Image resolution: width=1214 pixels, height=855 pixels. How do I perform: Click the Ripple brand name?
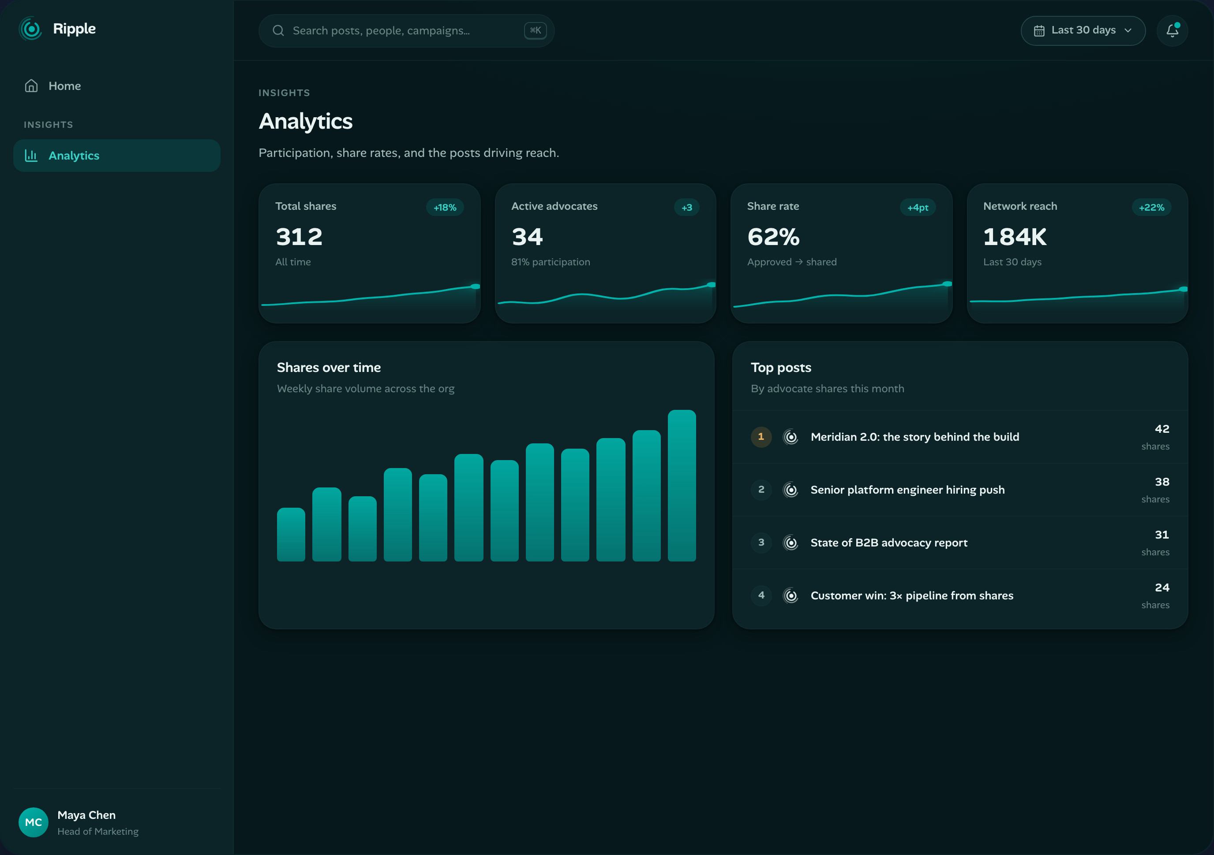(x=75, y=29)
